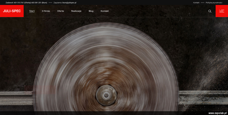Image resolution: width=228 pixels, height=115 pixels.
Task: Select Kontakt in the main navigation
Action: 105,11
